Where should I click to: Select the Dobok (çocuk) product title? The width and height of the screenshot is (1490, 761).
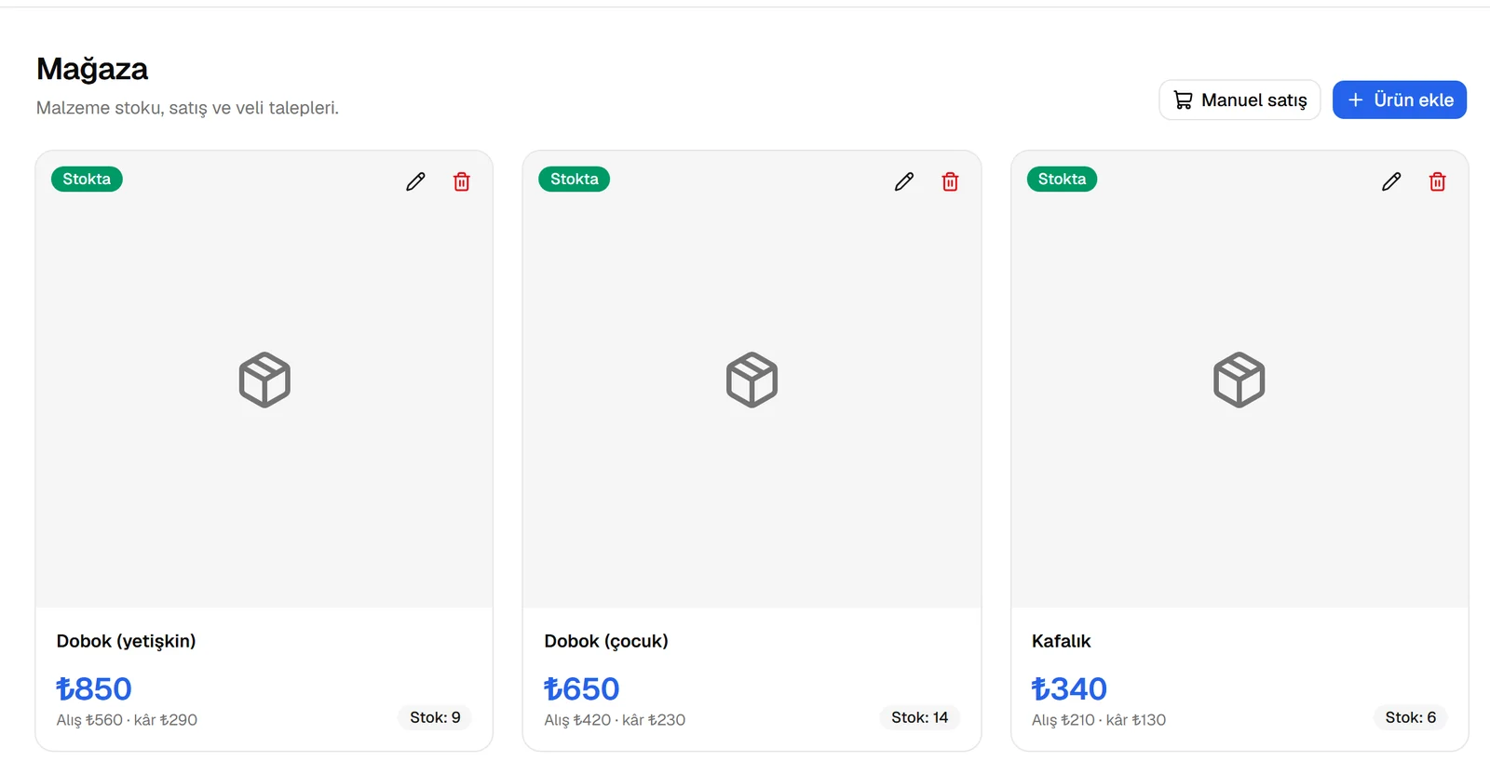[x=606, y=641]
